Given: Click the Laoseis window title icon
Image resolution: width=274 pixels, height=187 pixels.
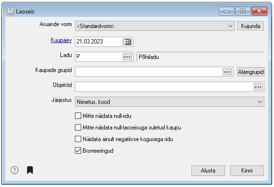Looking at the screenshot, I should point(10,12).
